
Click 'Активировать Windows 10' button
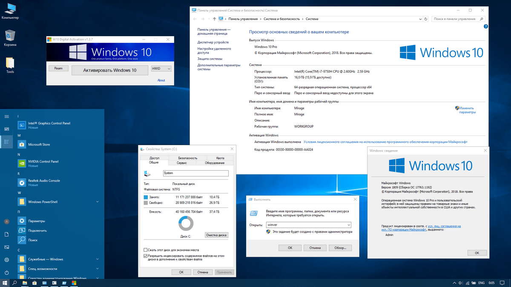110,70
